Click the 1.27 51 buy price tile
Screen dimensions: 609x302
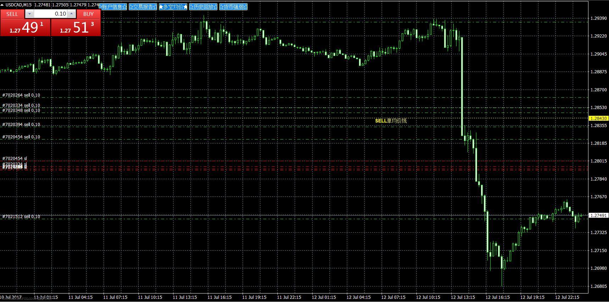click(76, 27)
